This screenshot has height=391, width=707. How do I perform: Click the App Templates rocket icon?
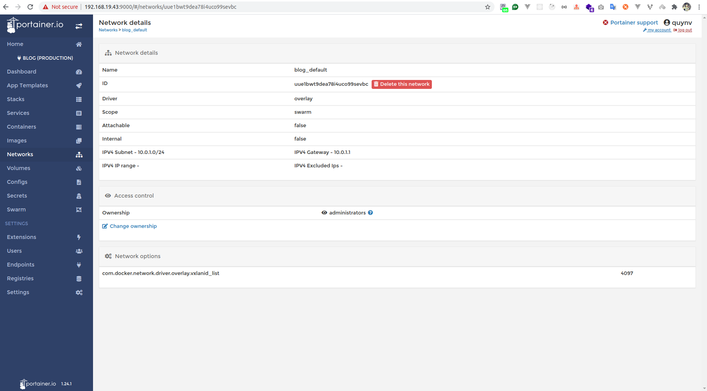[x=79, y=85]
